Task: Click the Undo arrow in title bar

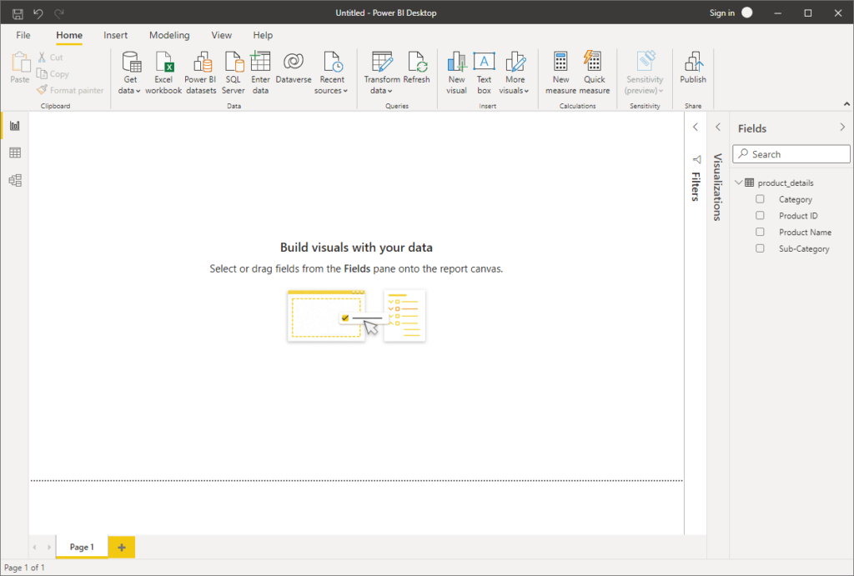Action: pyautogui.click(x=38, y=13)
